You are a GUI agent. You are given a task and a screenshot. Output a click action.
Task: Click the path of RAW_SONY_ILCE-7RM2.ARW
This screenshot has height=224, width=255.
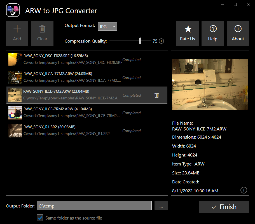tap(72, 116)
